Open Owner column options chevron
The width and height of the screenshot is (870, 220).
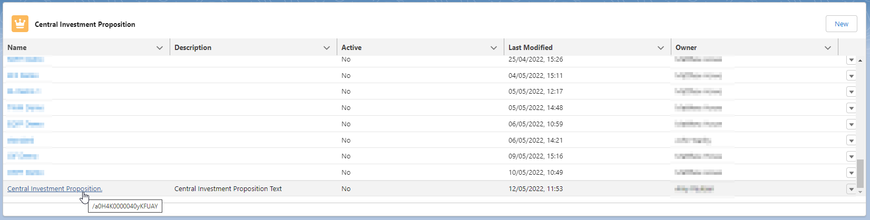pos(828,48)
